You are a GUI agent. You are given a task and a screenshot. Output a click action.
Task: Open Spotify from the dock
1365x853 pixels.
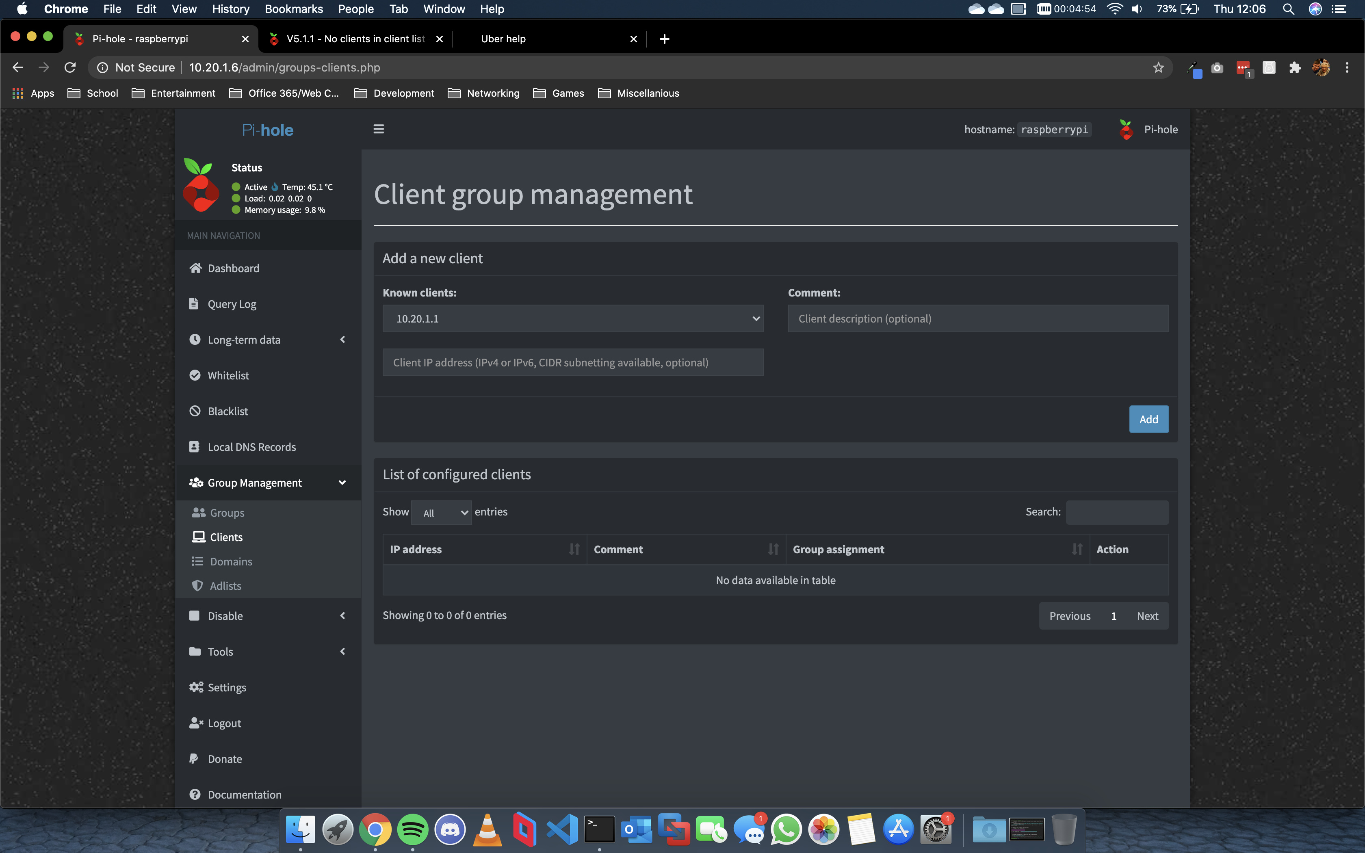pos(412,829)
